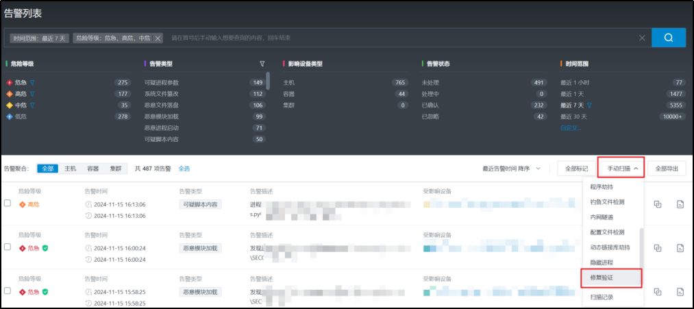Tick the checkbox for the 16:13:06 高危 alert
Image resolution: width=694 pixels, height=309 pixels.
click(x=8, y=204)
